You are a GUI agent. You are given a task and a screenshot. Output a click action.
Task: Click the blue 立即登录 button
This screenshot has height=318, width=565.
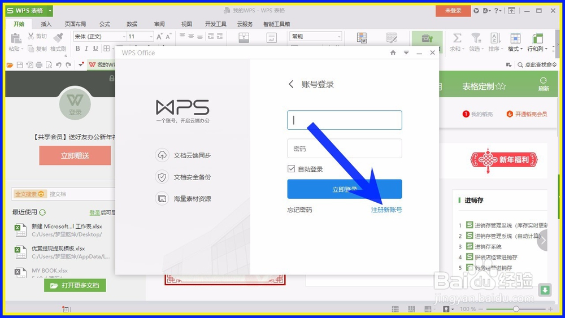click(345, 189)
